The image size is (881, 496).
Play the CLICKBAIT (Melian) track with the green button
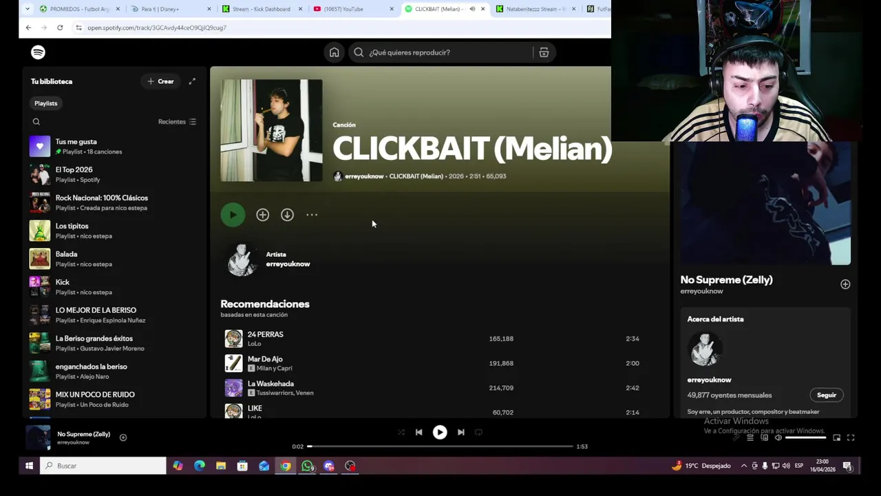[233, 215]
